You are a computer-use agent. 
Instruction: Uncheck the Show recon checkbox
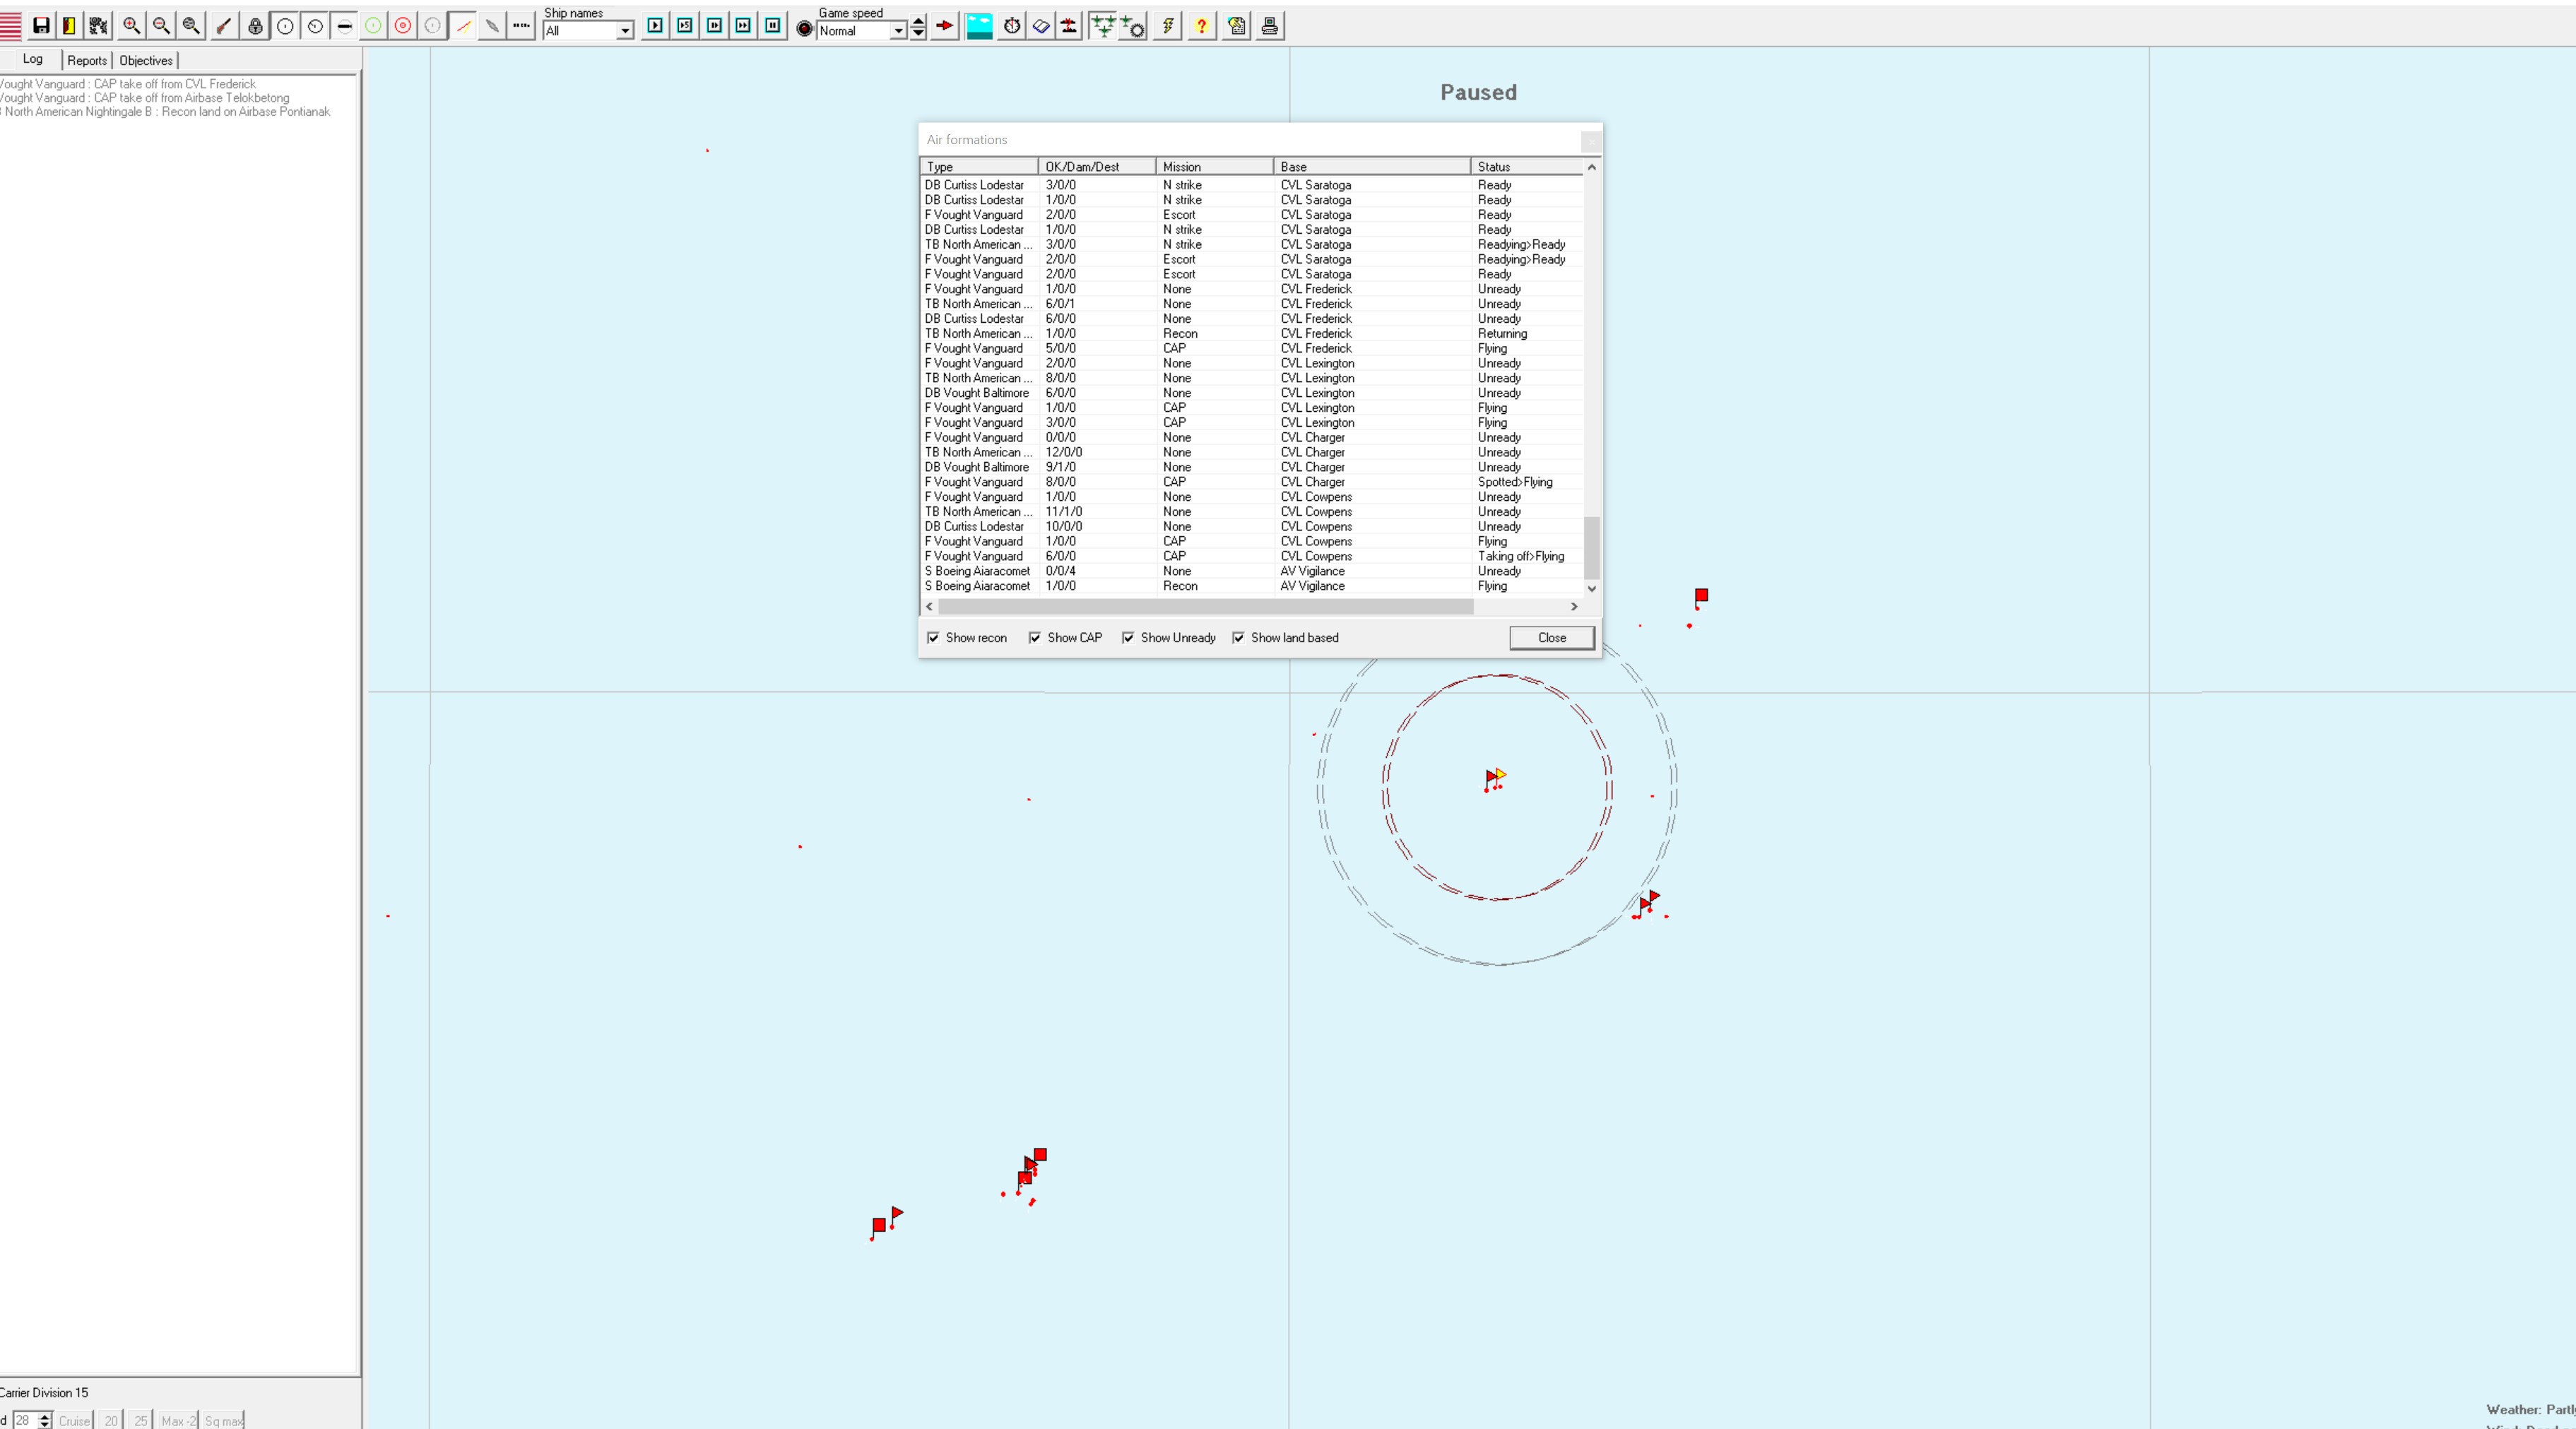pos(933,638)
